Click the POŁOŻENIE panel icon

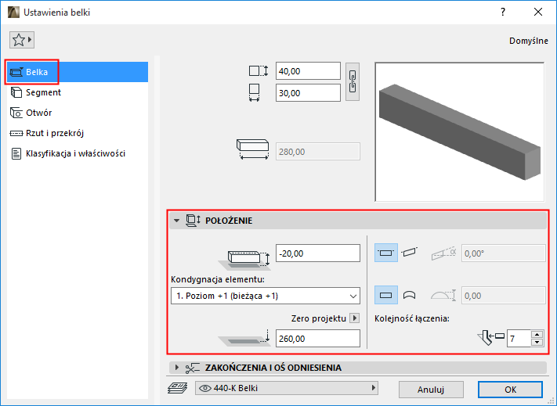[194, 221]
